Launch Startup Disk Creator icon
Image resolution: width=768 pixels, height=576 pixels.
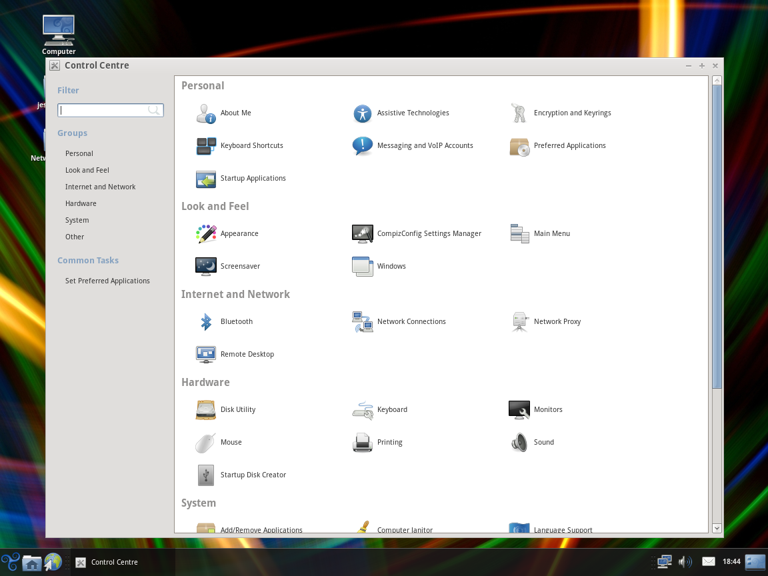[206, 475]
